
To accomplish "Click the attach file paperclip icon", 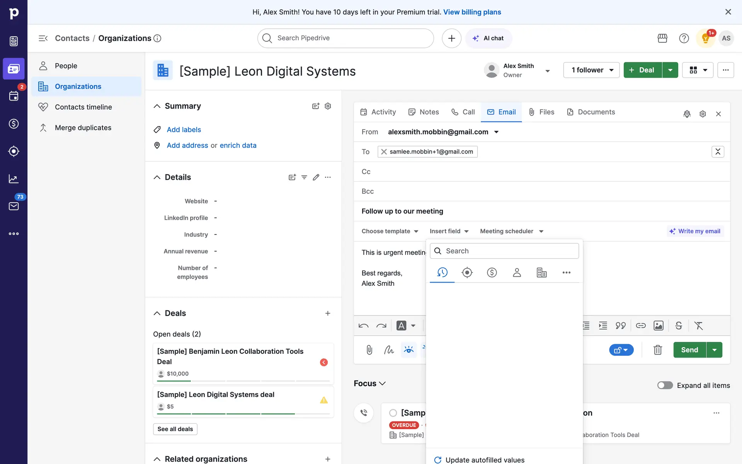I will [x=369, y=350].
